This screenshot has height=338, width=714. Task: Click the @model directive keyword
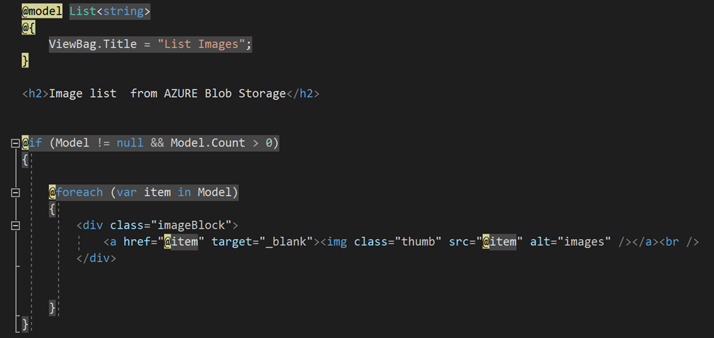[42, 12]
